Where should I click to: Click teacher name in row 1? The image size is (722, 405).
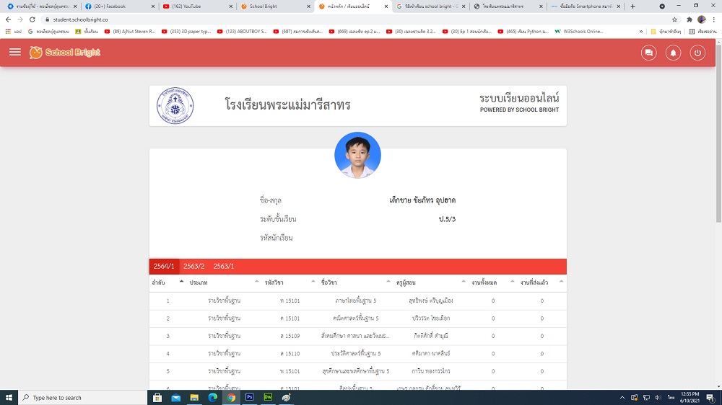point(430,301)
